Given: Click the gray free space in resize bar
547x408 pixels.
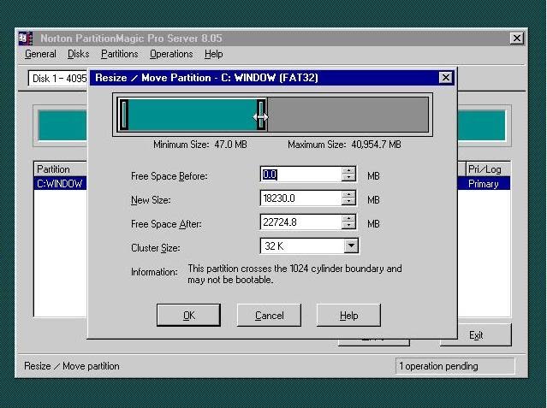Looking at the screenshot, I should [x=348, y=115].
